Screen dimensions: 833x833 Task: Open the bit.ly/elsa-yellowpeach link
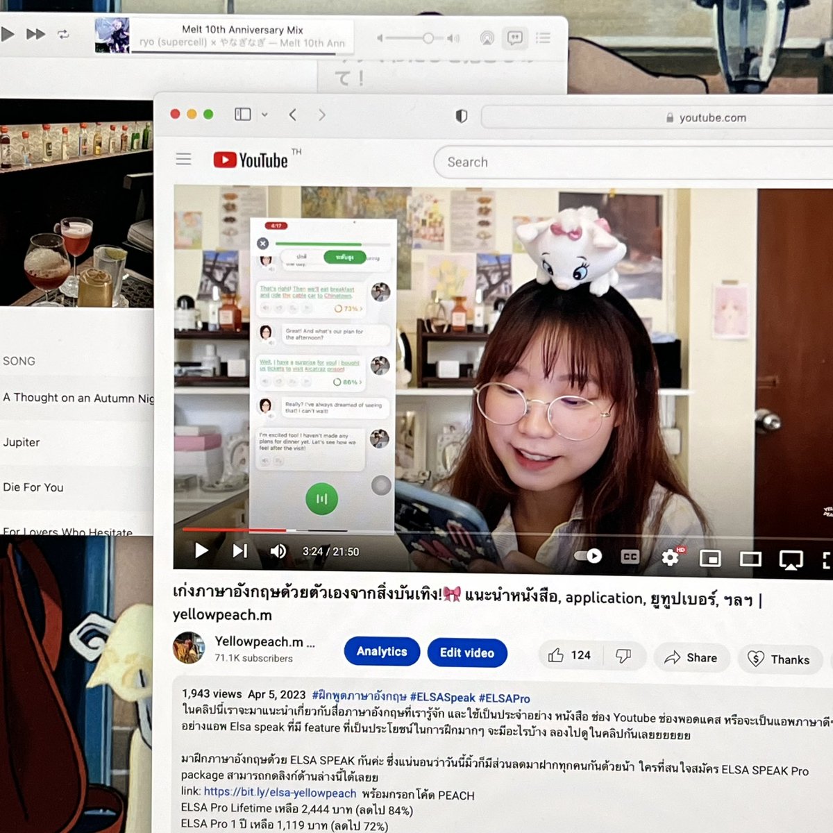[x=280, y=792]
